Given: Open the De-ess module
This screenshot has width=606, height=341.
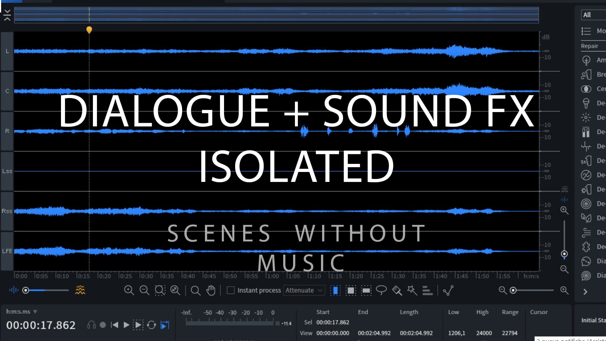Looking at the screenshot, I should pyautogui.click(x=586, y=161).
